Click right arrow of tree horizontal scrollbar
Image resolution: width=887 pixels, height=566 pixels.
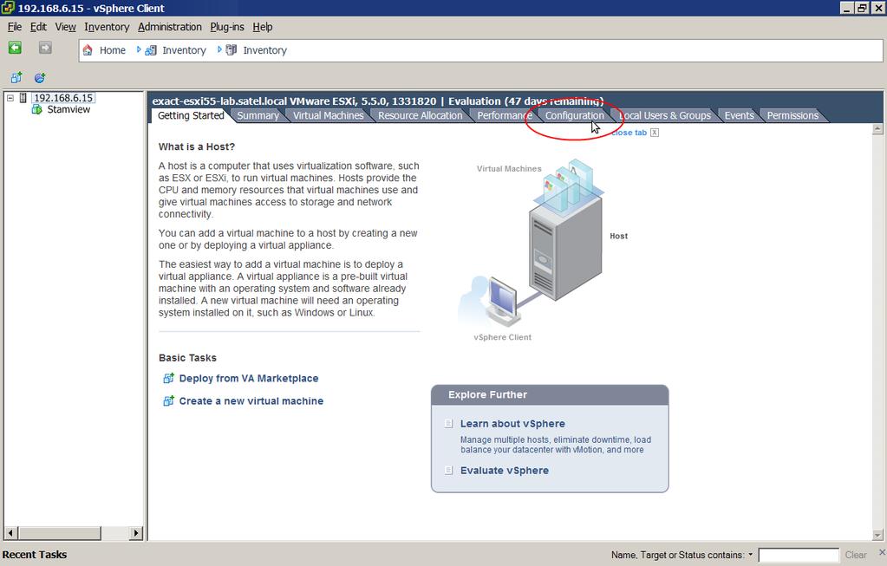click(x=136, y=533)
